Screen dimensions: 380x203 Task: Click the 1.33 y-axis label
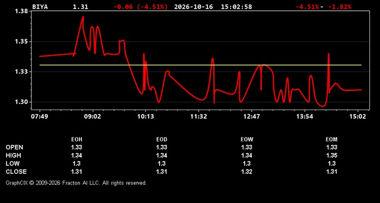22,72
